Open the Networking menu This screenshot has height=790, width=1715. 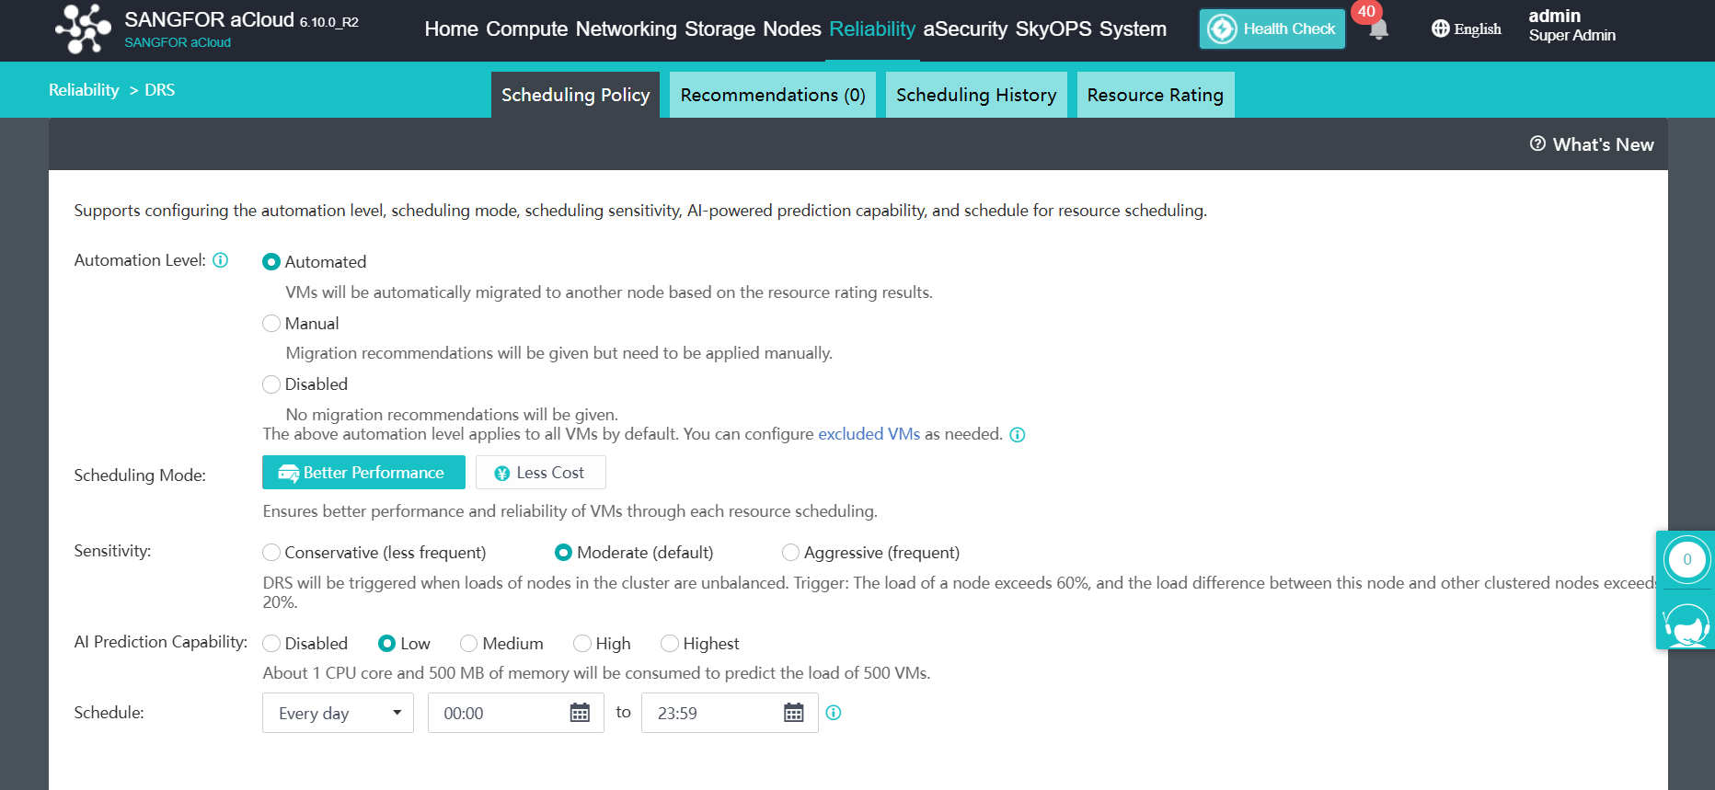627,29
